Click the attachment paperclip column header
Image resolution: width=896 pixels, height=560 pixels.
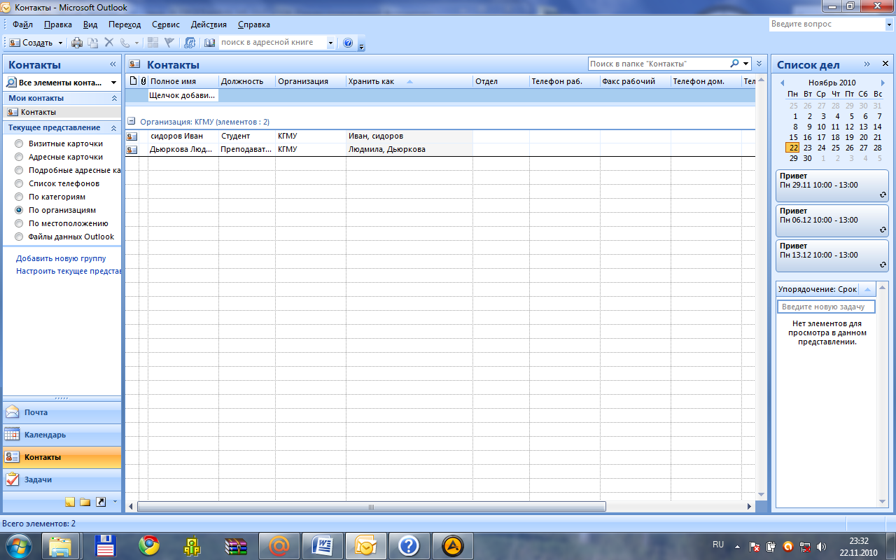tap(143, 81)
